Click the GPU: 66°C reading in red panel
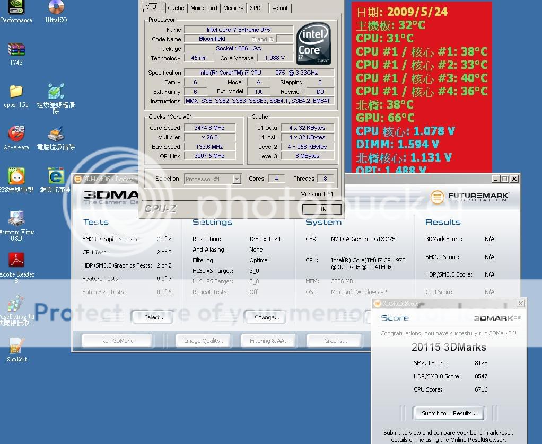The image size is (542, 444). (385, 118)
